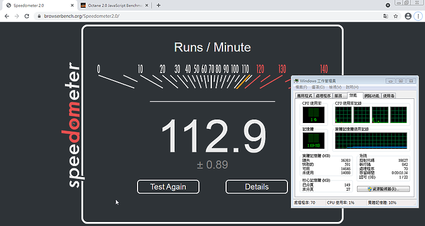
Task: Click uptime value 0:00:03:34
Action: 400,172
